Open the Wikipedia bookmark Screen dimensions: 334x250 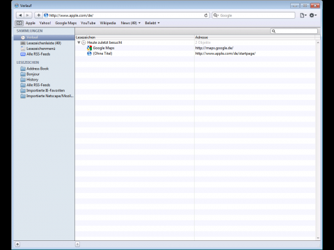pos(108,23)
